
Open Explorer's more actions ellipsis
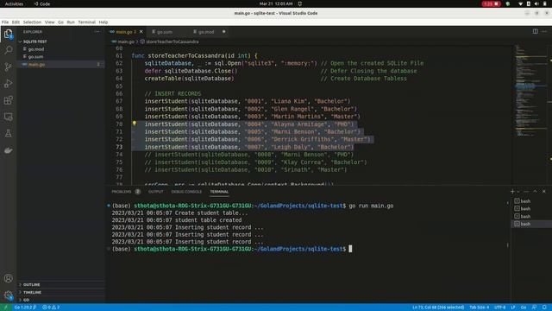click(97, 32)
